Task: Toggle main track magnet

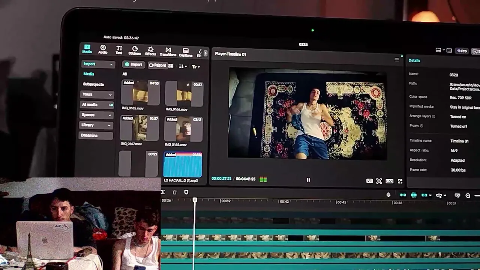Action: tap(403, 195)
